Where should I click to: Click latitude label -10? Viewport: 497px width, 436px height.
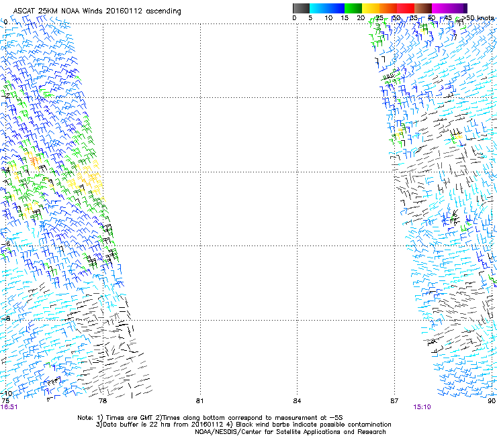tap(6, 393)
